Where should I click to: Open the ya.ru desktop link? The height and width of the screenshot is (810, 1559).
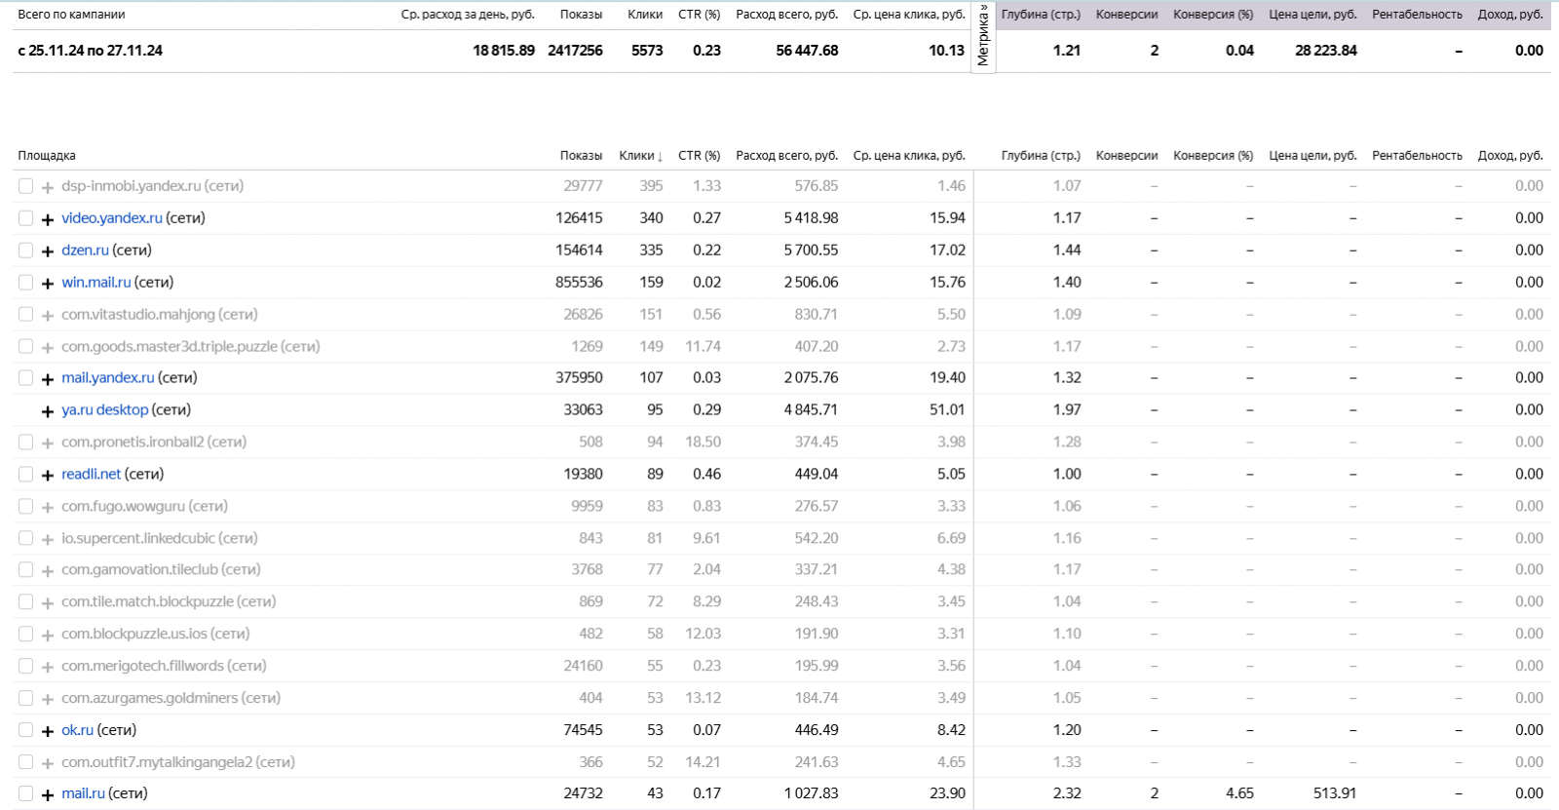click(x=105, y=410)
